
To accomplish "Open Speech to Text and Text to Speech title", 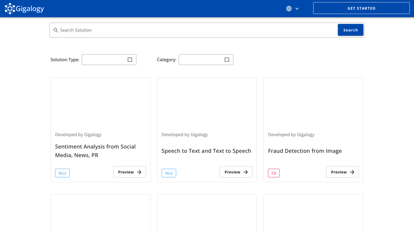I will (x=206, y=151).
